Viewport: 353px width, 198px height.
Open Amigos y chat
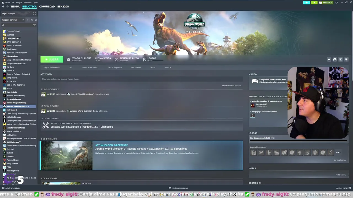343,188
